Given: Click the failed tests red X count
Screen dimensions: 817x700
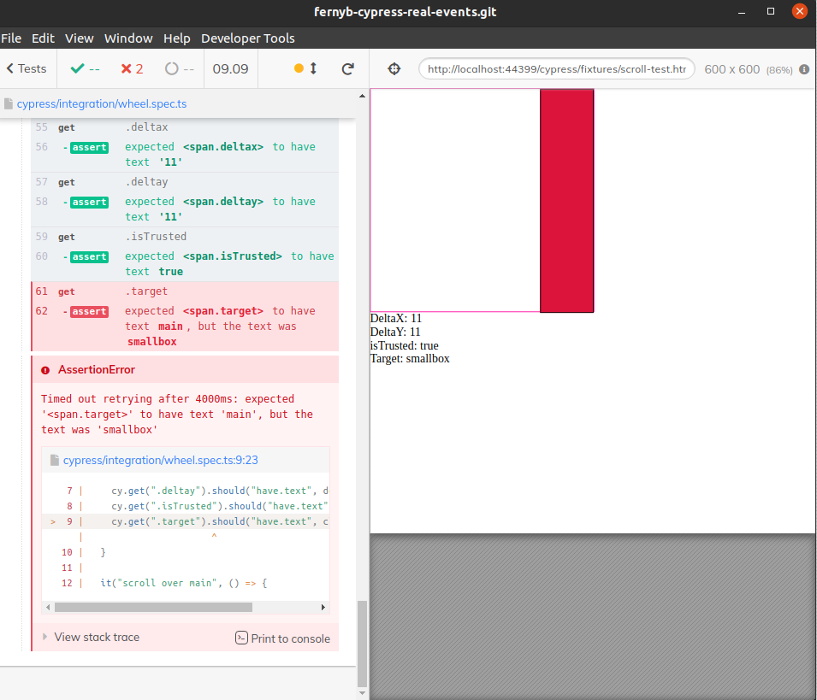Looking at the screenshot, I should click(132, 68).
